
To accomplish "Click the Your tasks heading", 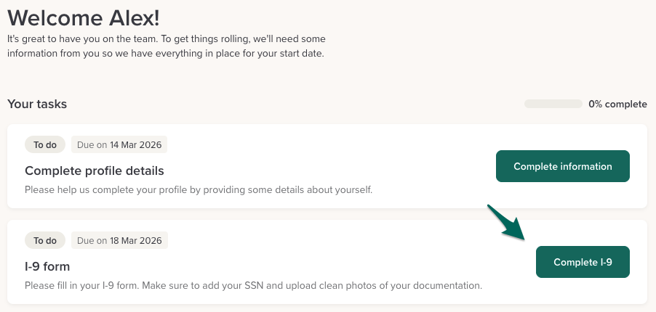I will [37, 104].
